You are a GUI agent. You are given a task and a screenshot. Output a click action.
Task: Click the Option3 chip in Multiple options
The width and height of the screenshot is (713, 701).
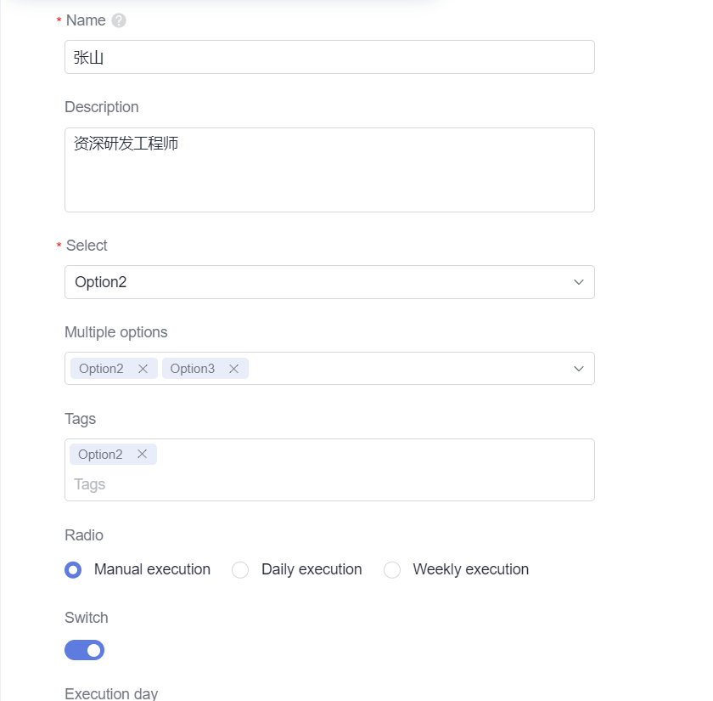pos(192,368)
